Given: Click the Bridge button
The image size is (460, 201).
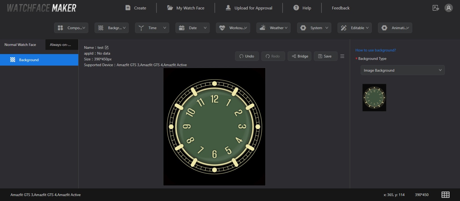Looking at the screenshot, I should 300,56.
